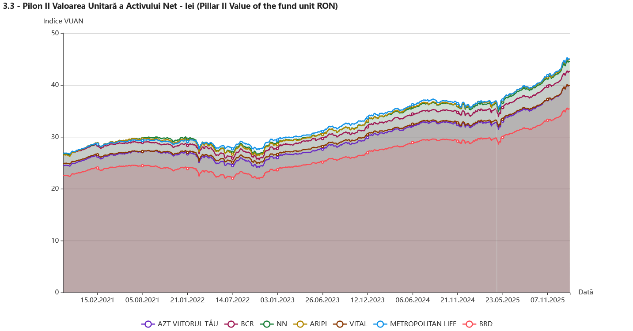Click the BRD point at 14.07.2022

click(233, 178)
